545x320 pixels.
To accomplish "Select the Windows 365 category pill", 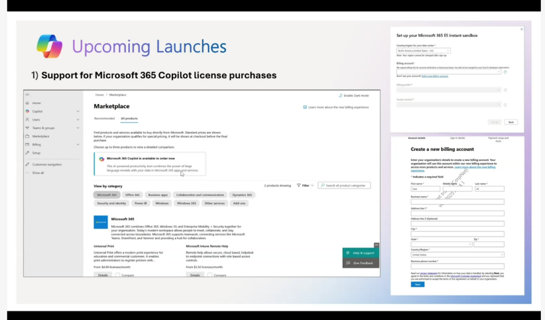I will [186, 203].
